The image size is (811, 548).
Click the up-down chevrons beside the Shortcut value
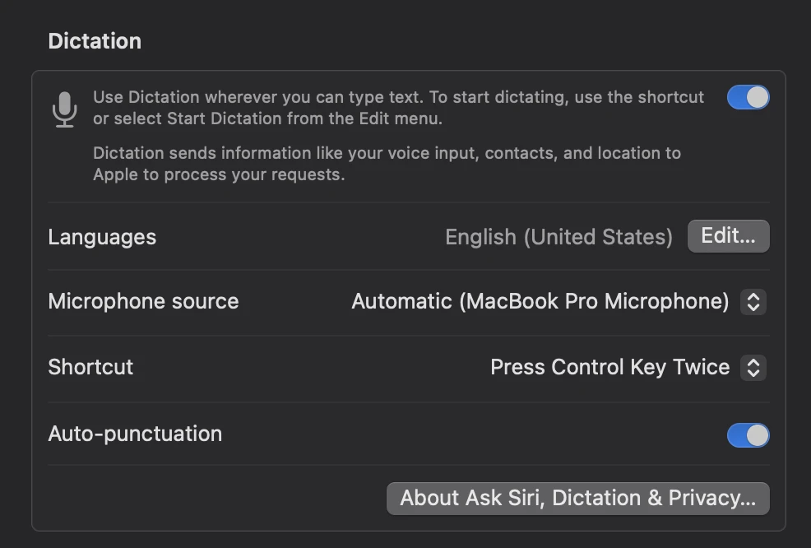pyautogui.click(x=753, y=367)
